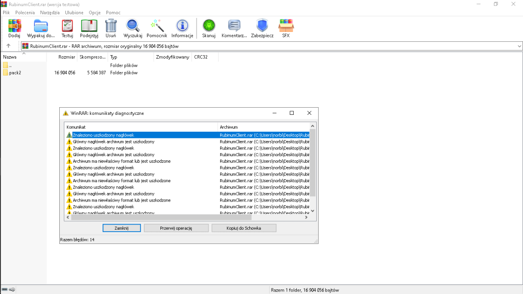This screenshot has width=523, height=294.
Task: Run the Skanuj virus scan icon
Action: (x=209, y=29)
